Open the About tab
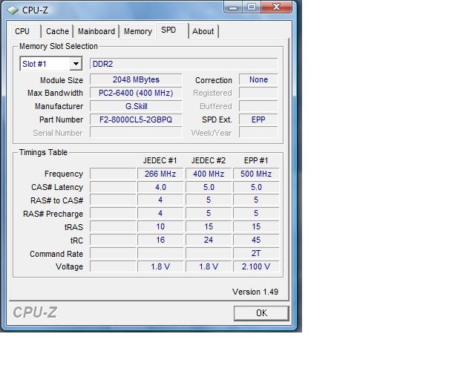 [x=203, y=31]
